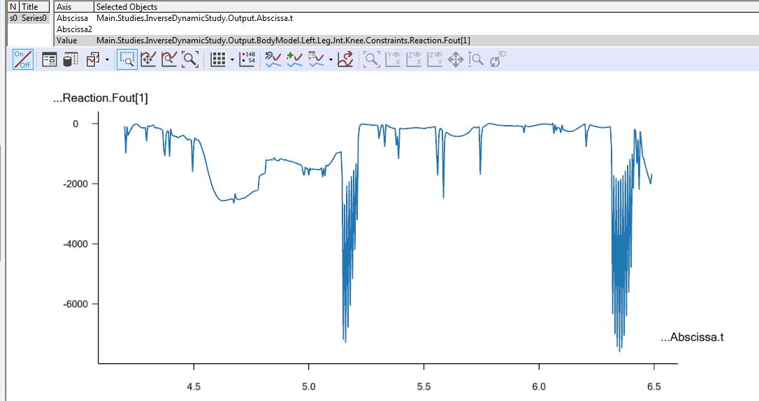Viewport: 759px width, 401px height.
Task: Open the series options dropdown arrow
Action: (331, 61)
